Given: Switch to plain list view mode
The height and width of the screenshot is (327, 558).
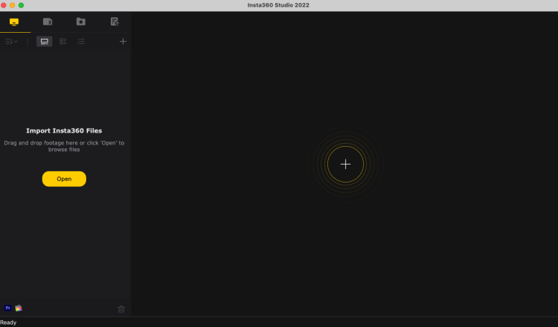Looking at the screenshot, I should (x=81, y=41).
